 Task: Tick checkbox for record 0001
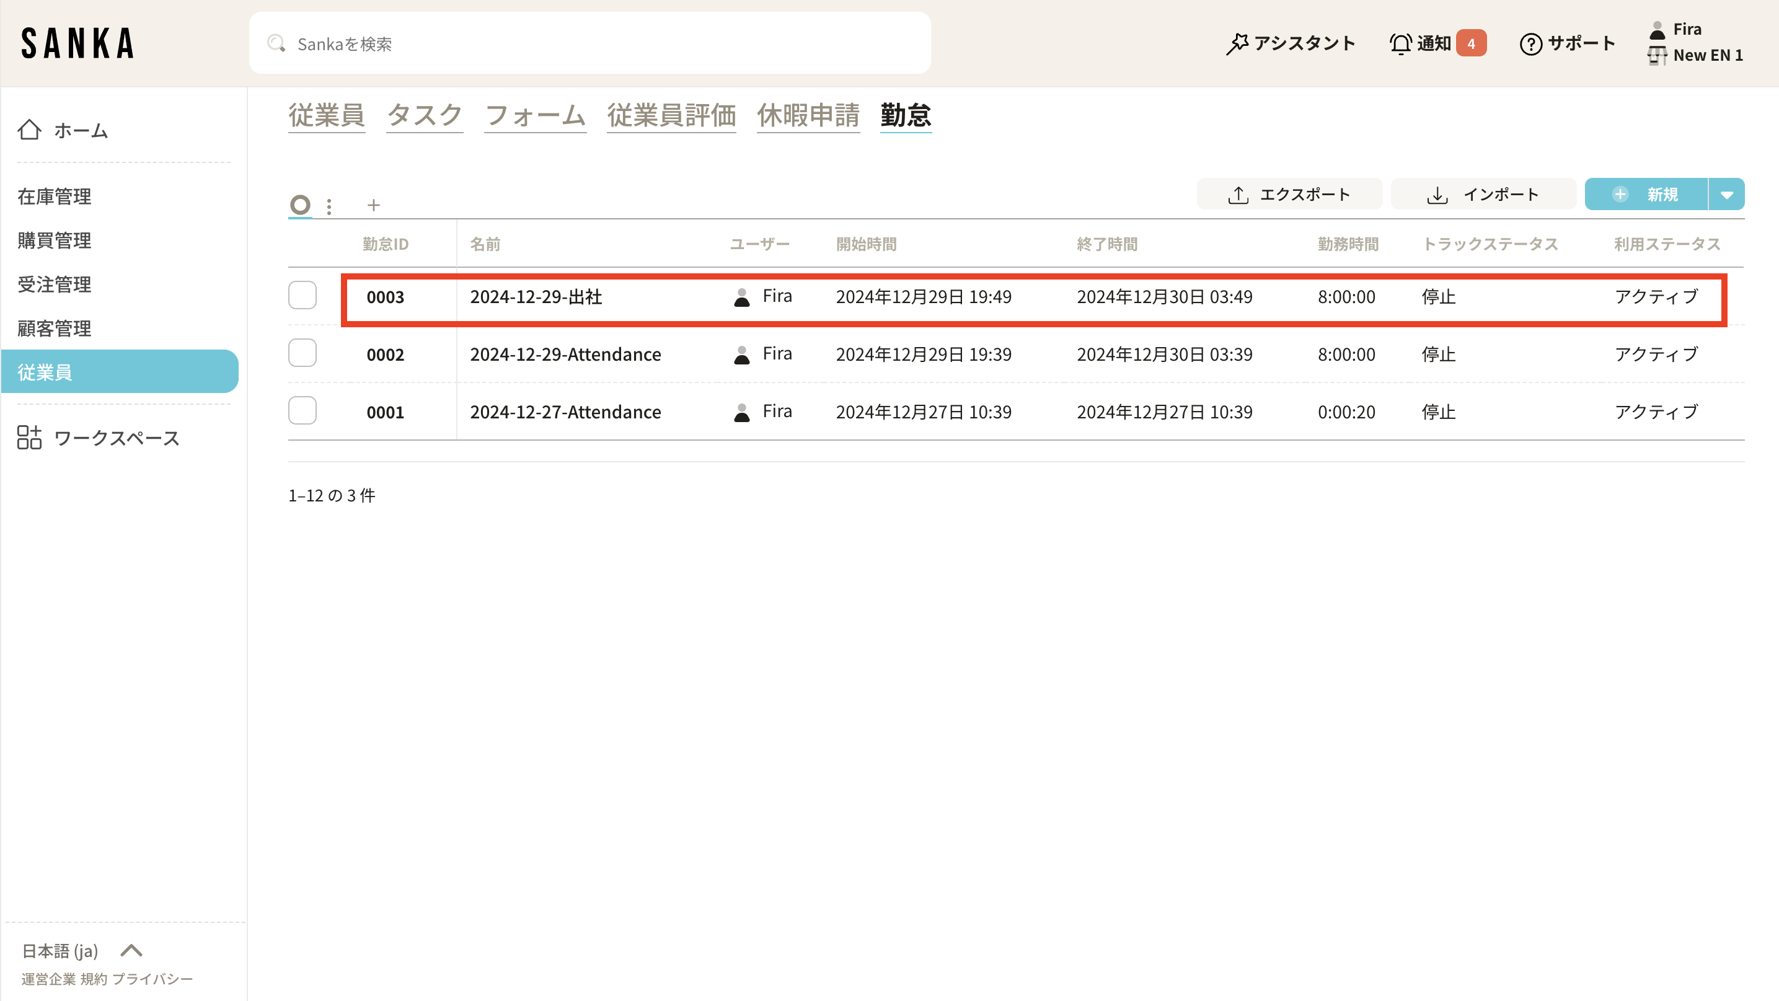click(x=302, y=411)
